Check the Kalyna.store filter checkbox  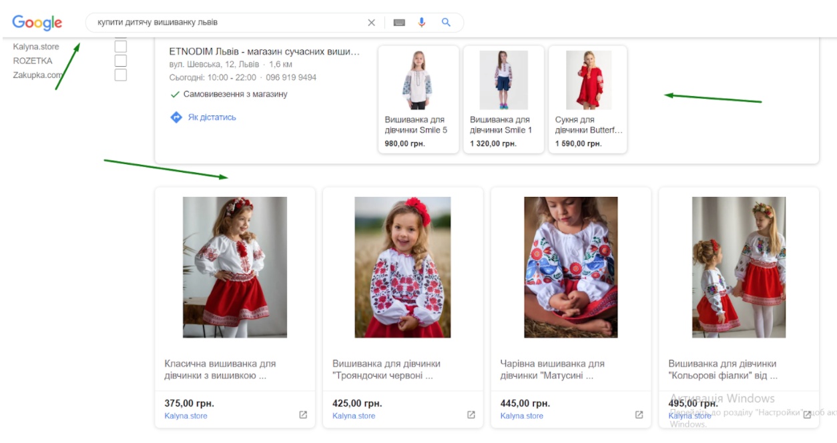(x=121, y=45)
